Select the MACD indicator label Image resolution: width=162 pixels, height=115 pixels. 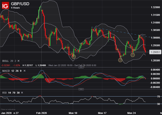point(6,71)
